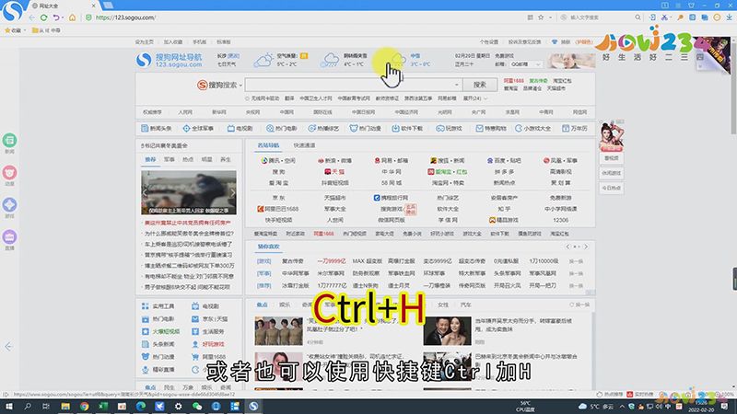Open 软件下载 software download channel
This screenshot has width=737, height=414.
tap(407, 128)
